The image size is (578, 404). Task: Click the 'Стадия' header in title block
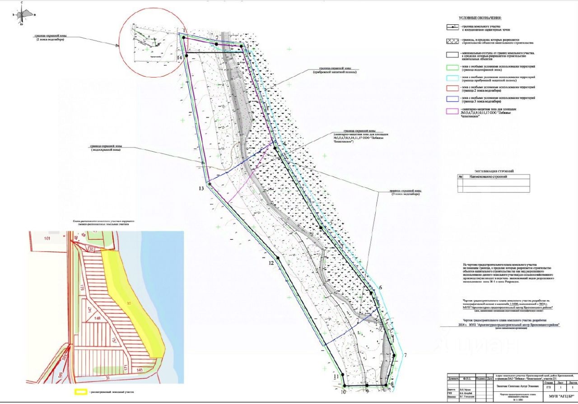click(x=549, y=382)
